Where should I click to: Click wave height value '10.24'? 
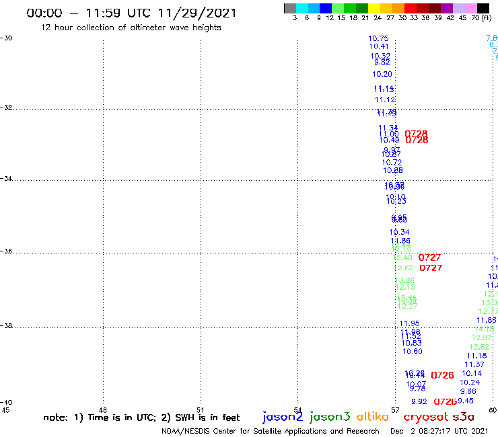tap(470, 383)
